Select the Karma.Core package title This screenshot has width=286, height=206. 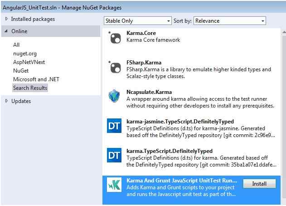(x=141, y=33)
